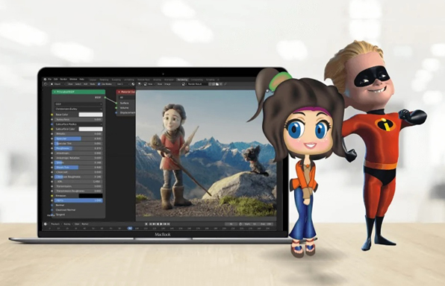Open the Window menu
The width and height of the screenshot is (445, 286).
(73, 80)
